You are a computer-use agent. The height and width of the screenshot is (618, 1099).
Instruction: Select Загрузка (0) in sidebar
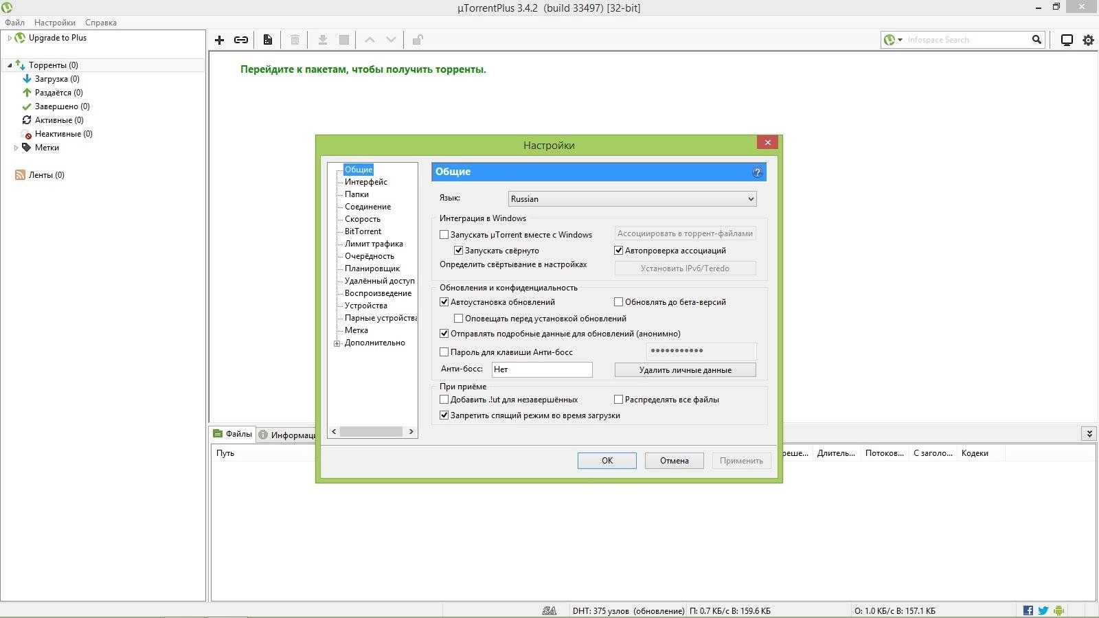coord(57,79)
